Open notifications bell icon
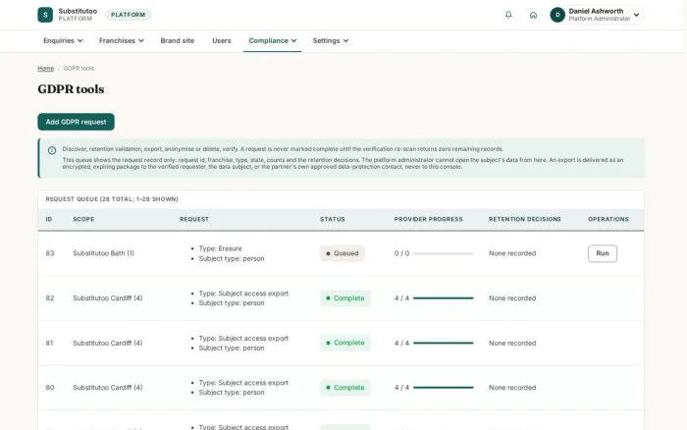687x430 pixels. pyautogui.click(x=508, y=15)
